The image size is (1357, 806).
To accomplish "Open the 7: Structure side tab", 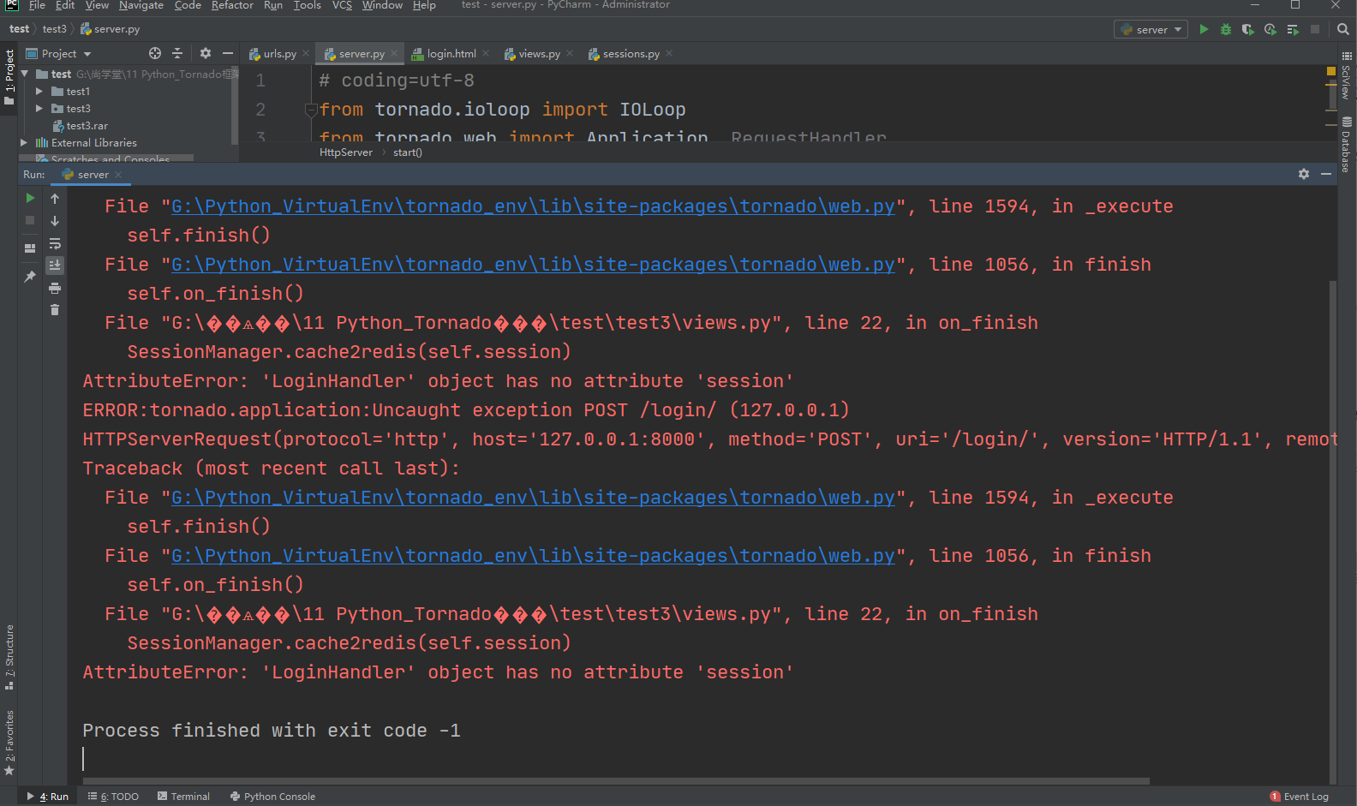I will 9,658.
